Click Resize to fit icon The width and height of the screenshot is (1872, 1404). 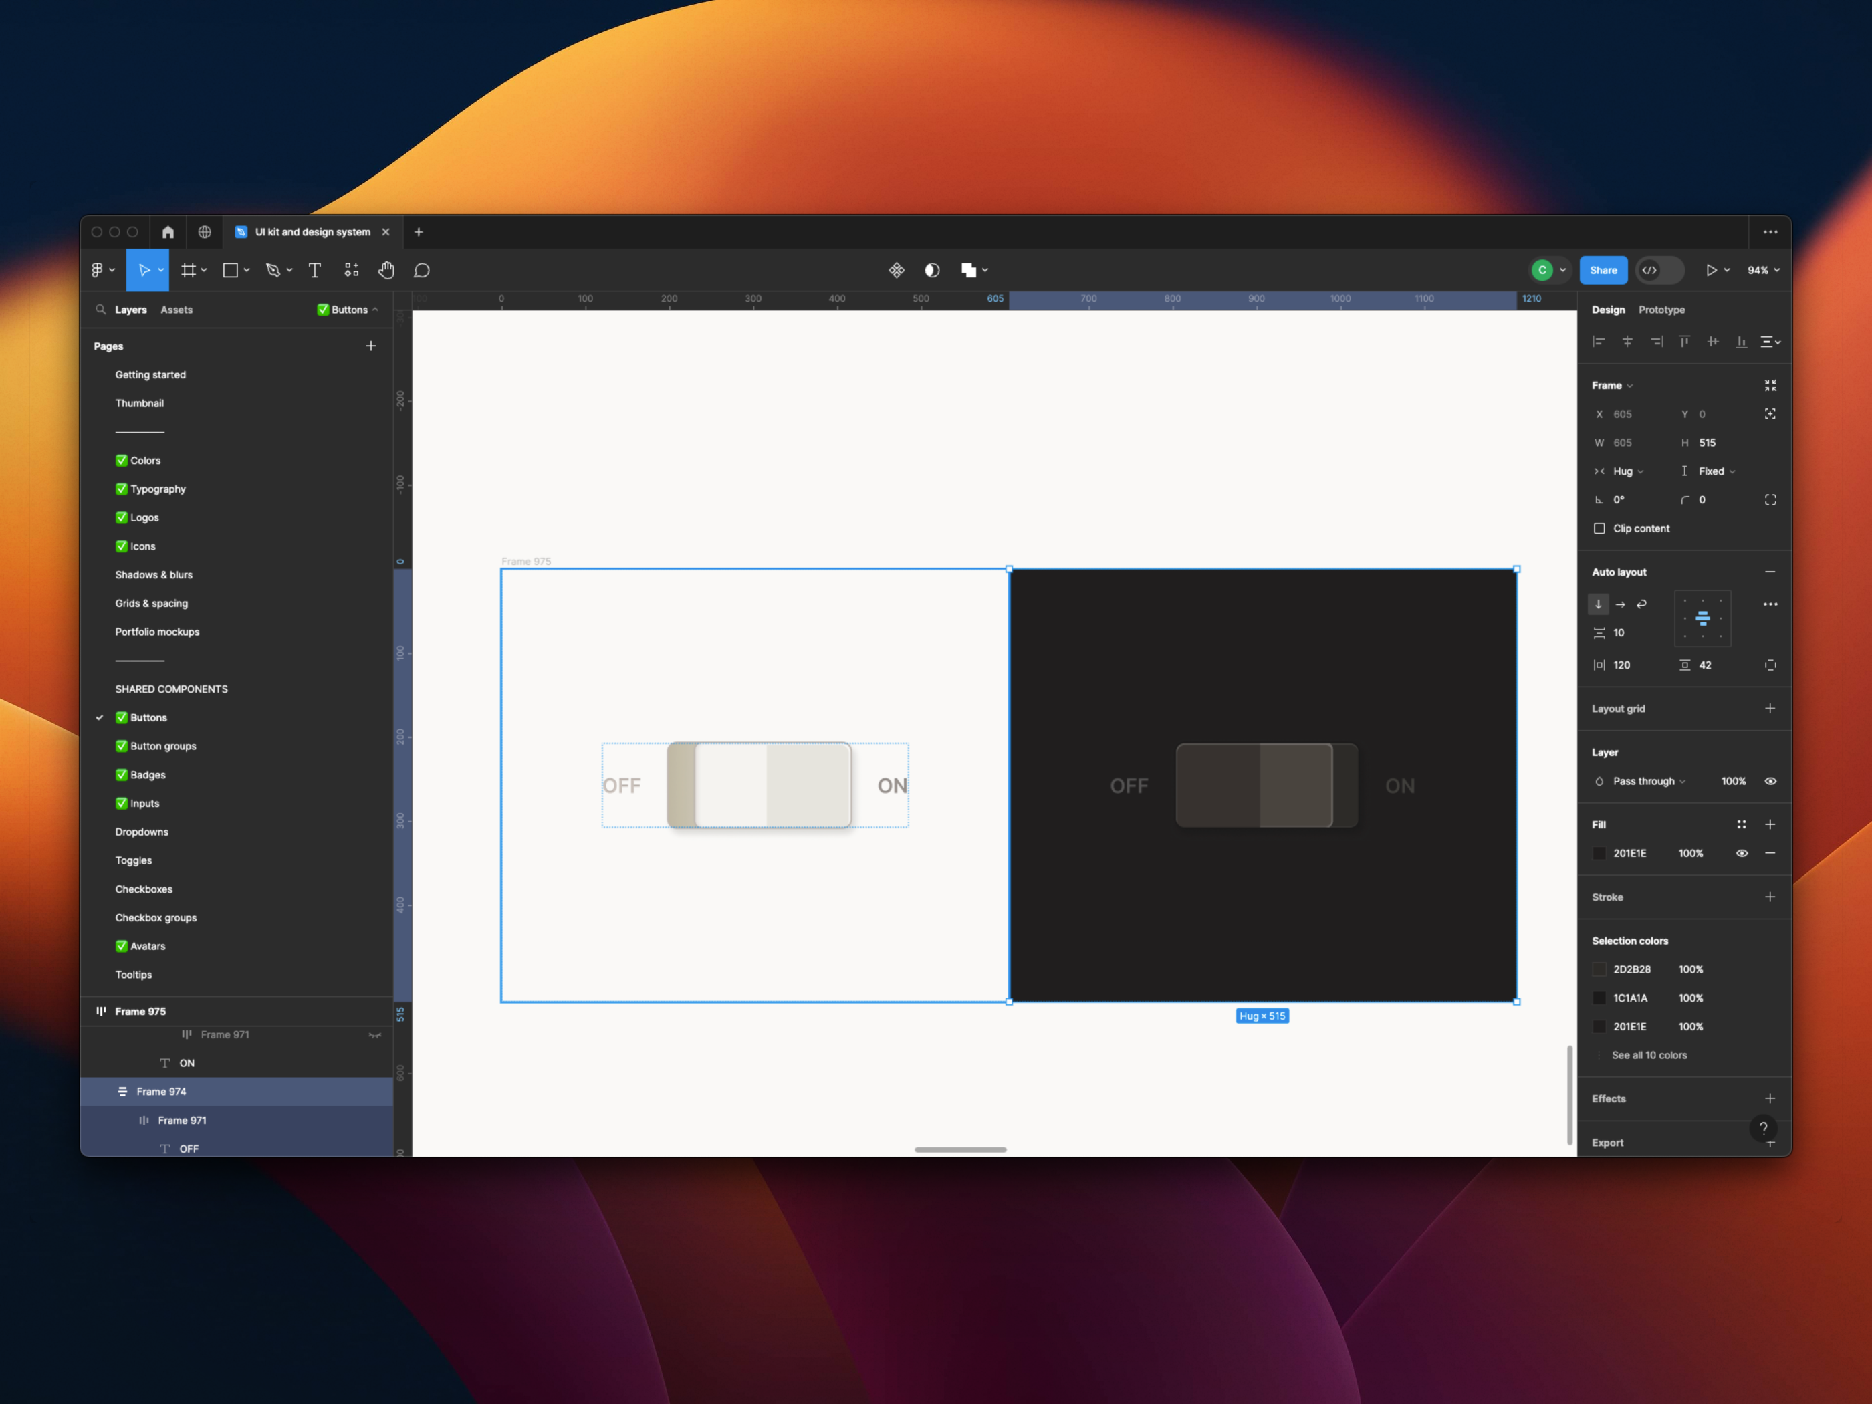[1770, 386]
